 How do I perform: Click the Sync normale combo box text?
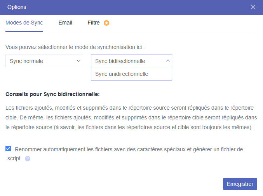[x=26, y=61]
